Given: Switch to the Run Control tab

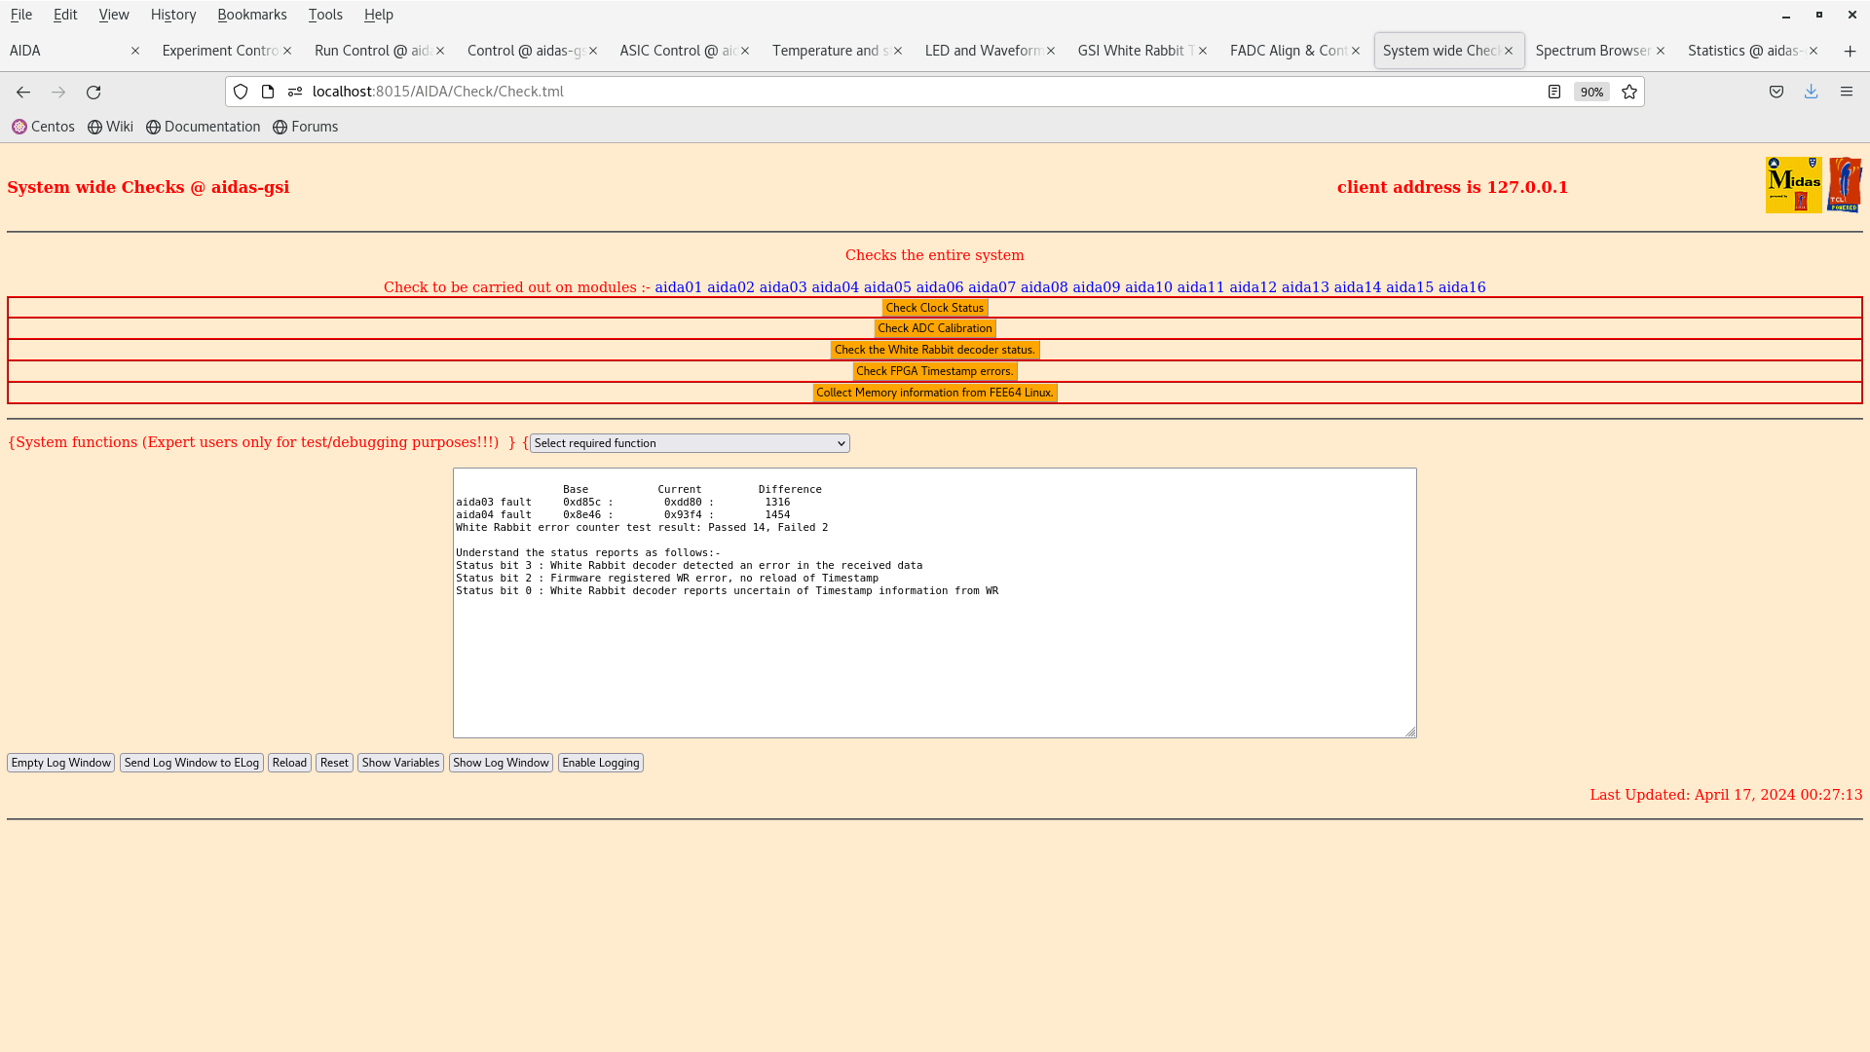Looking at the screenshot, I should click(370, 51).
